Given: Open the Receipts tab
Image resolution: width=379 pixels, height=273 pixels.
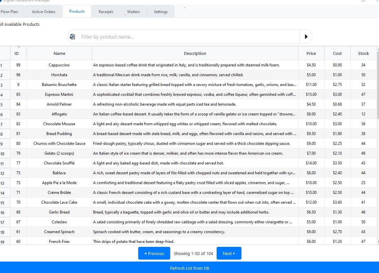Looking at the screenshot, I should 106,12.
